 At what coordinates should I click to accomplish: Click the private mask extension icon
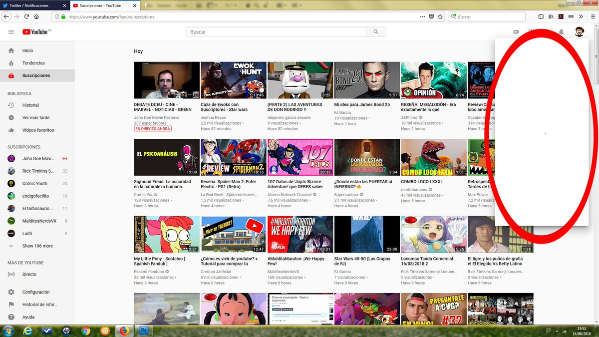pyautogui.click(x=571, y=16)
